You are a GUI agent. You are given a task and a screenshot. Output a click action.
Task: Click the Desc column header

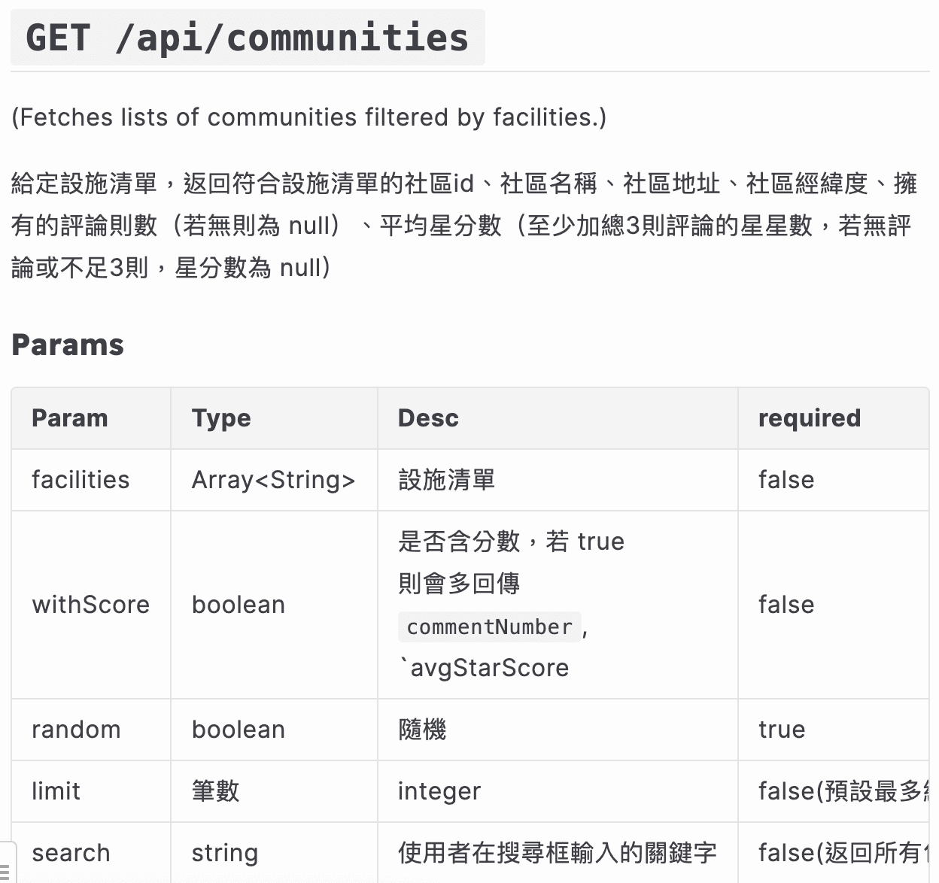[x=428, y=418]
